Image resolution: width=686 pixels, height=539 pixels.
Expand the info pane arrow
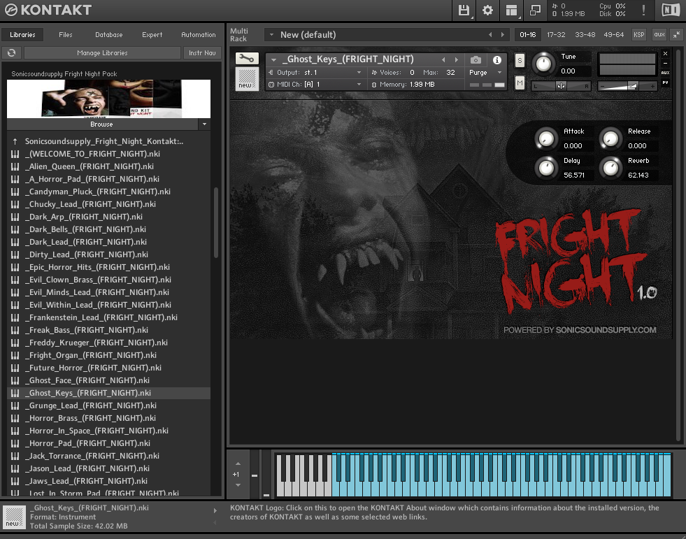click(x=215, y=510)
